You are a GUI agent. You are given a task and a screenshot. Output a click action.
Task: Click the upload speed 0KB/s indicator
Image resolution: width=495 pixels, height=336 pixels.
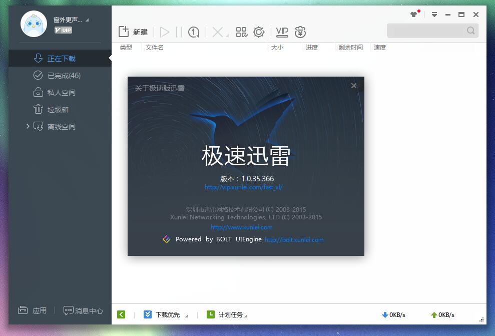[442, 315]
